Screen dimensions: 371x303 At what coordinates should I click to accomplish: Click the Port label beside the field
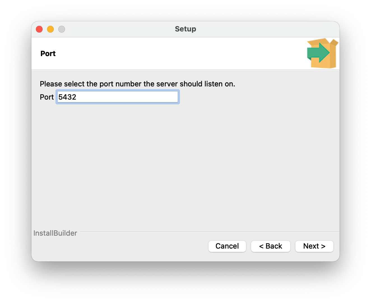click(47, 97)
